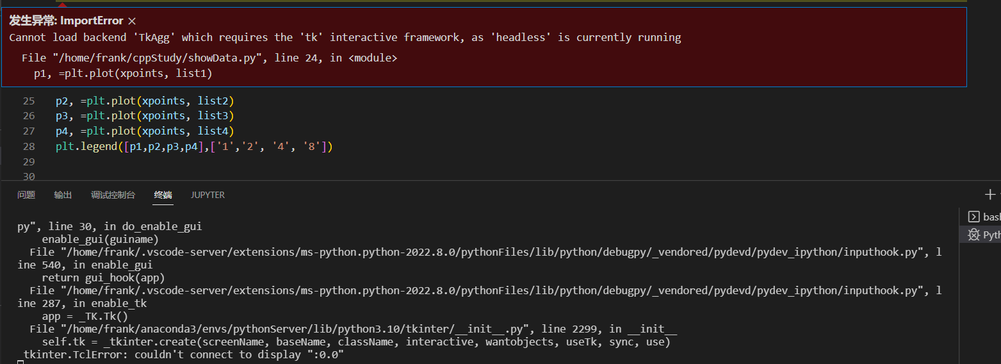
Task: Open the 输出 tab
Action: (x=63, y=195)
